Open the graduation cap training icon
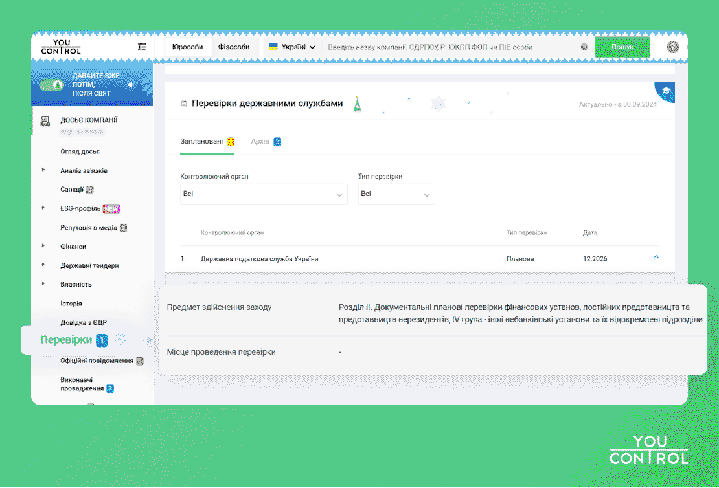 [665, 92]
